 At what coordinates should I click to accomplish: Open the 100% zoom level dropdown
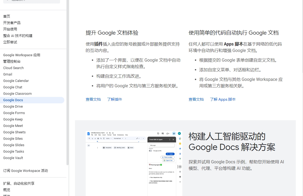[x=108, y=138]
